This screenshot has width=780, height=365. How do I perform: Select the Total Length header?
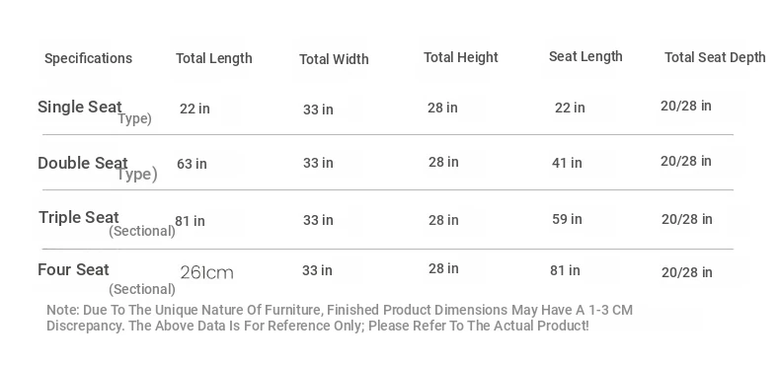tap(214, 58)
